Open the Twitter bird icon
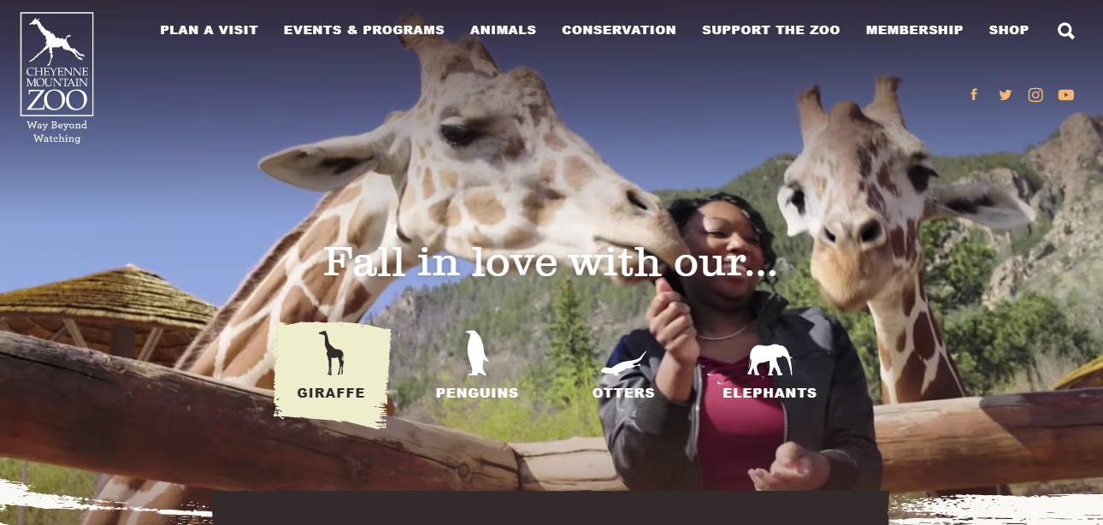 tap(1005, 95)
